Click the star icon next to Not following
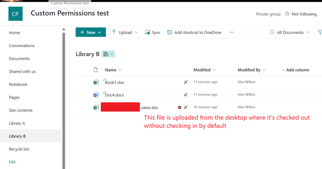322x169 pixels. 287,14
